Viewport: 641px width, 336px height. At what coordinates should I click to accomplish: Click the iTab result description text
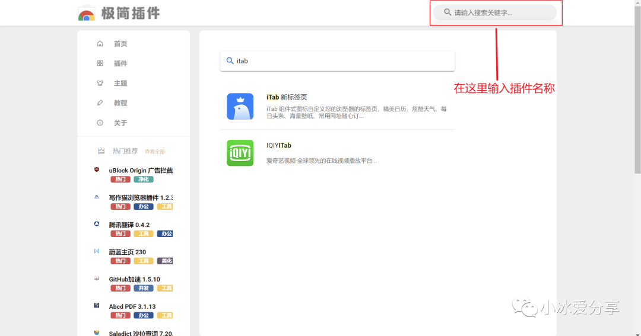tap(357, 112)
